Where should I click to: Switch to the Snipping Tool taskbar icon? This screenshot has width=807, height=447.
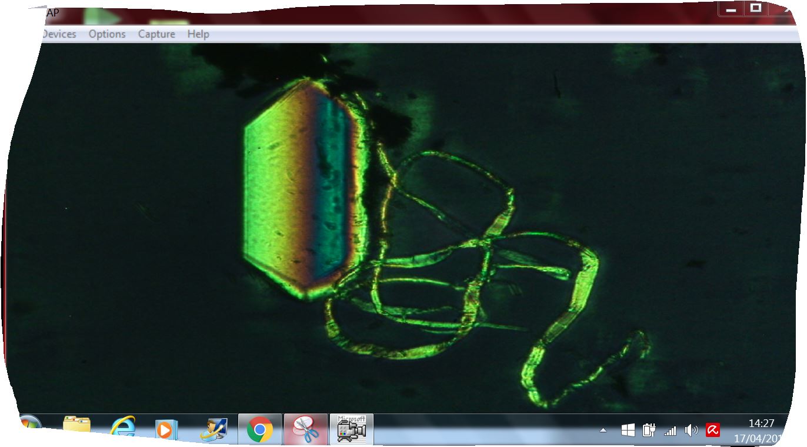point(305,429)
